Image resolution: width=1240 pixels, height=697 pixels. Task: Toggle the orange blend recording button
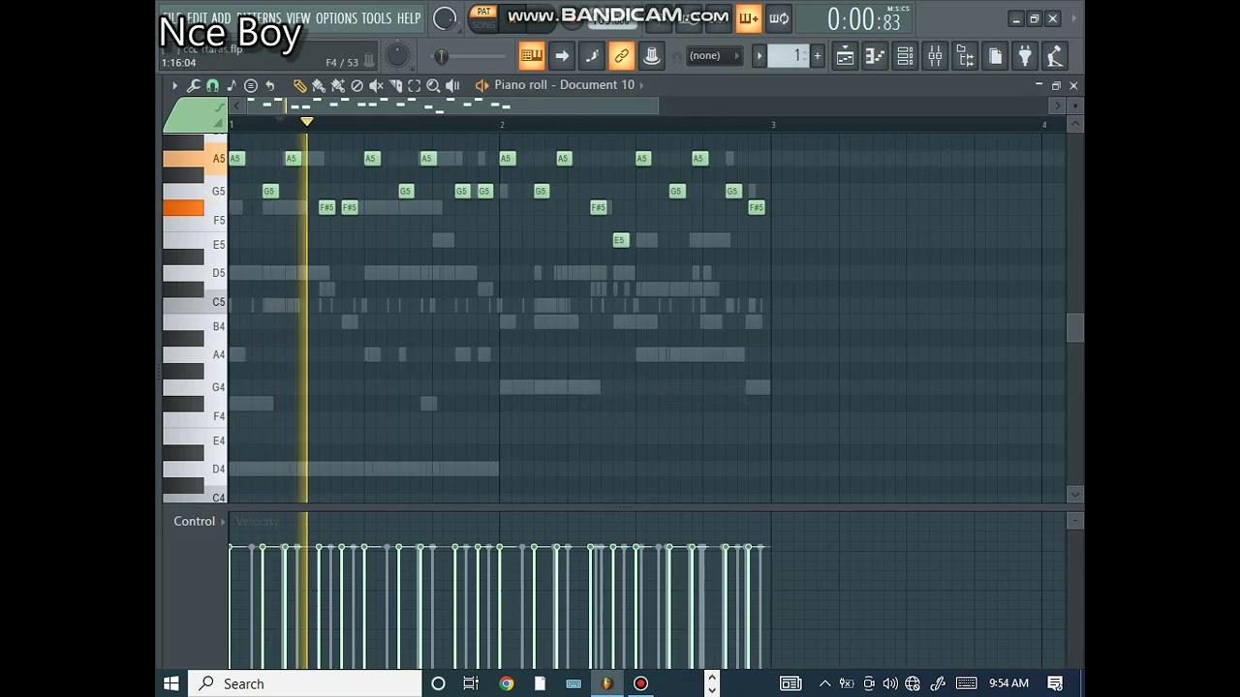[x=748, y=17]
